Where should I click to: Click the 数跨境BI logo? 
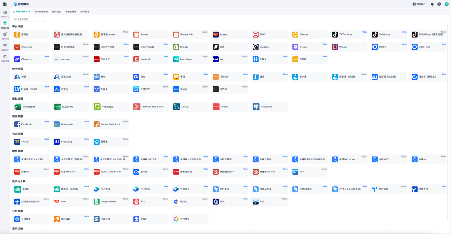pos(21,4)
